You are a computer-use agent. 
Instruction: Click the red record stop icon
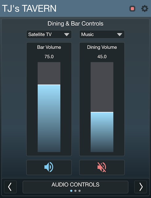[133, 9]
